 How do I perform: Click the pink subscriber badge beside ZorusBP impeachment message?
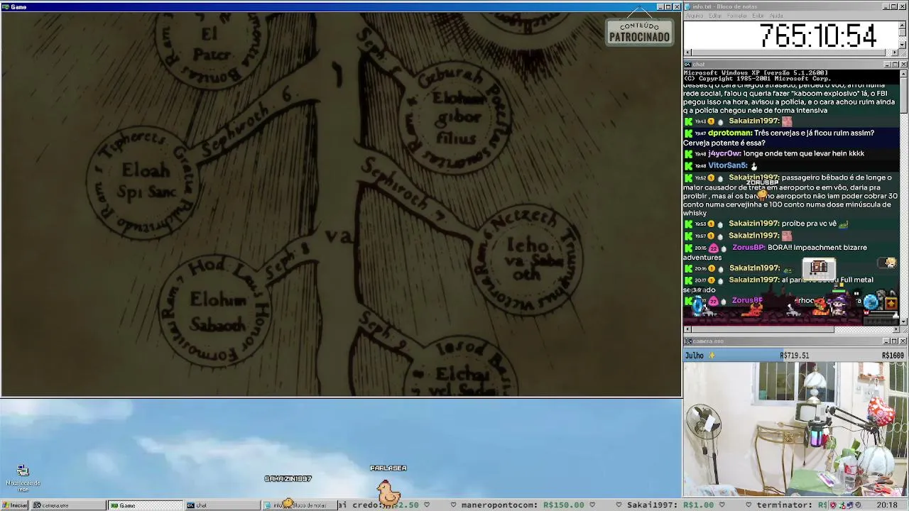coord(713,248)
